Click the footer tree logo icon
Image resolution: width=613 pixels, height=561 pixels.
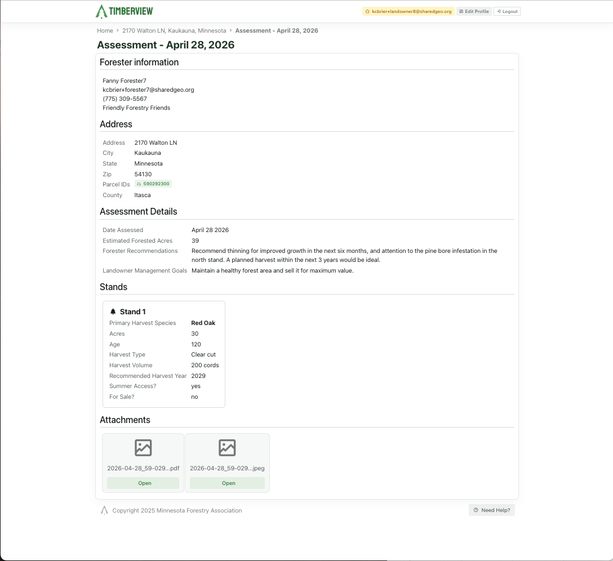tap(104, 510)
